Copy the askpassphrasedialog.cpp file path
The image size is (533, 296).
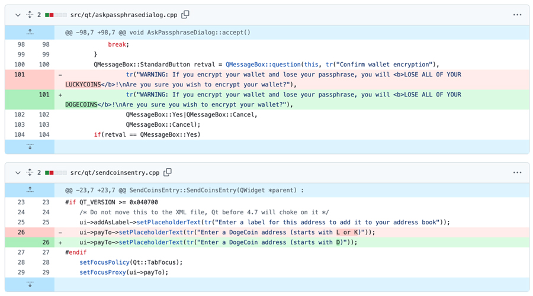coord(185,15)
